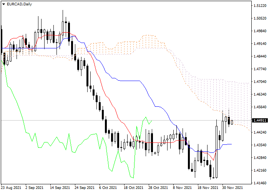Screen dimensions: 269x192
Task: Select the current price label 1.44911
Action: coord(260,120)
